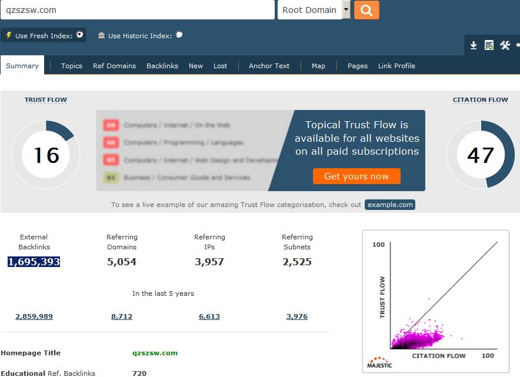Click the lightning bolt Fresh Index icon
Viewport: 520px width, 377px height.
click(x=9, y=35)
